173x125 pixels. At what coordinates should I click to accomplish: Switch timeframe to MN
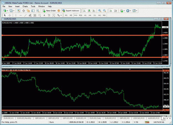[104, 15]
